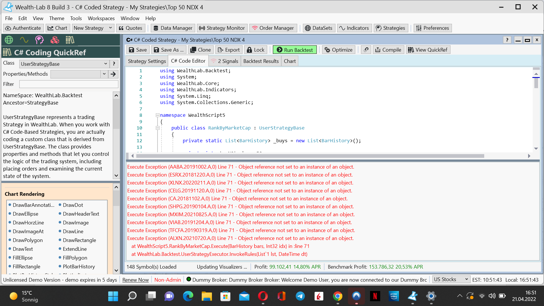Open the Strategy Monitor
544x306 pixels.
[222, 28]
